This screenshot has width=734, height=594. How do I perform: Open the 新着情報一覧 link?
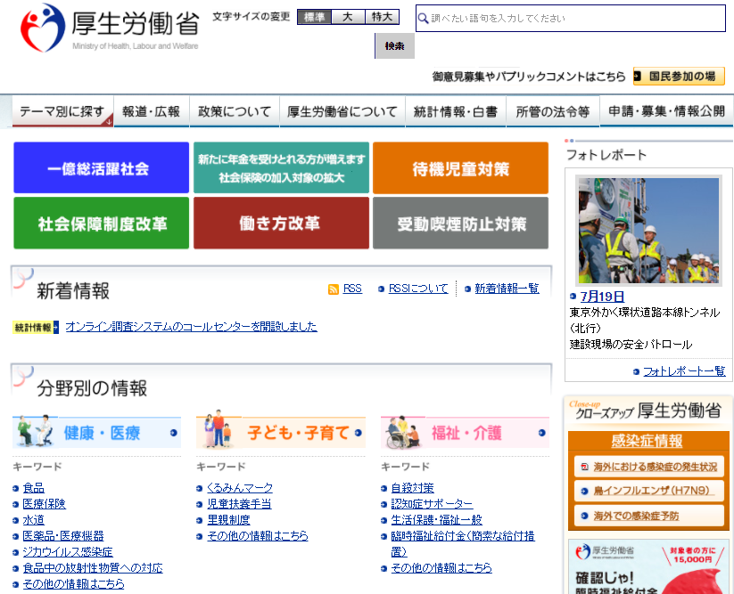click(x=507, y=289)
